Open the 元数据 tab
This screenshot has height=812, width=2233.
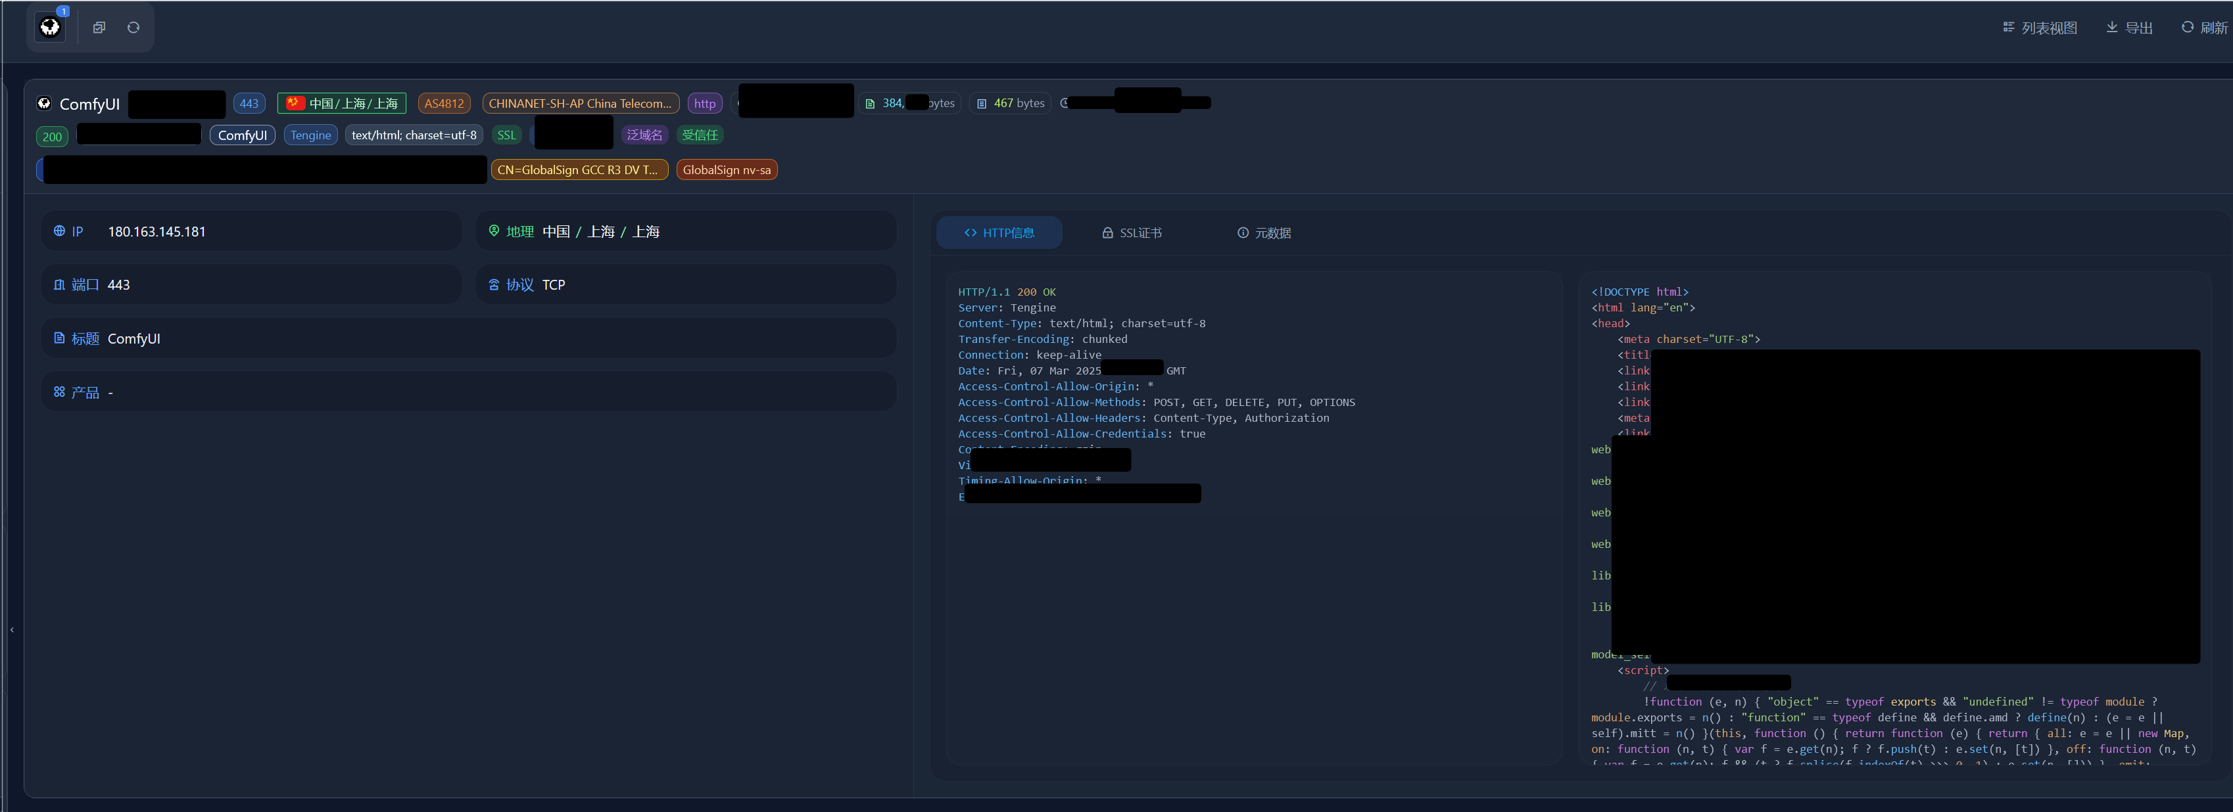click(x=1264, y=233)
